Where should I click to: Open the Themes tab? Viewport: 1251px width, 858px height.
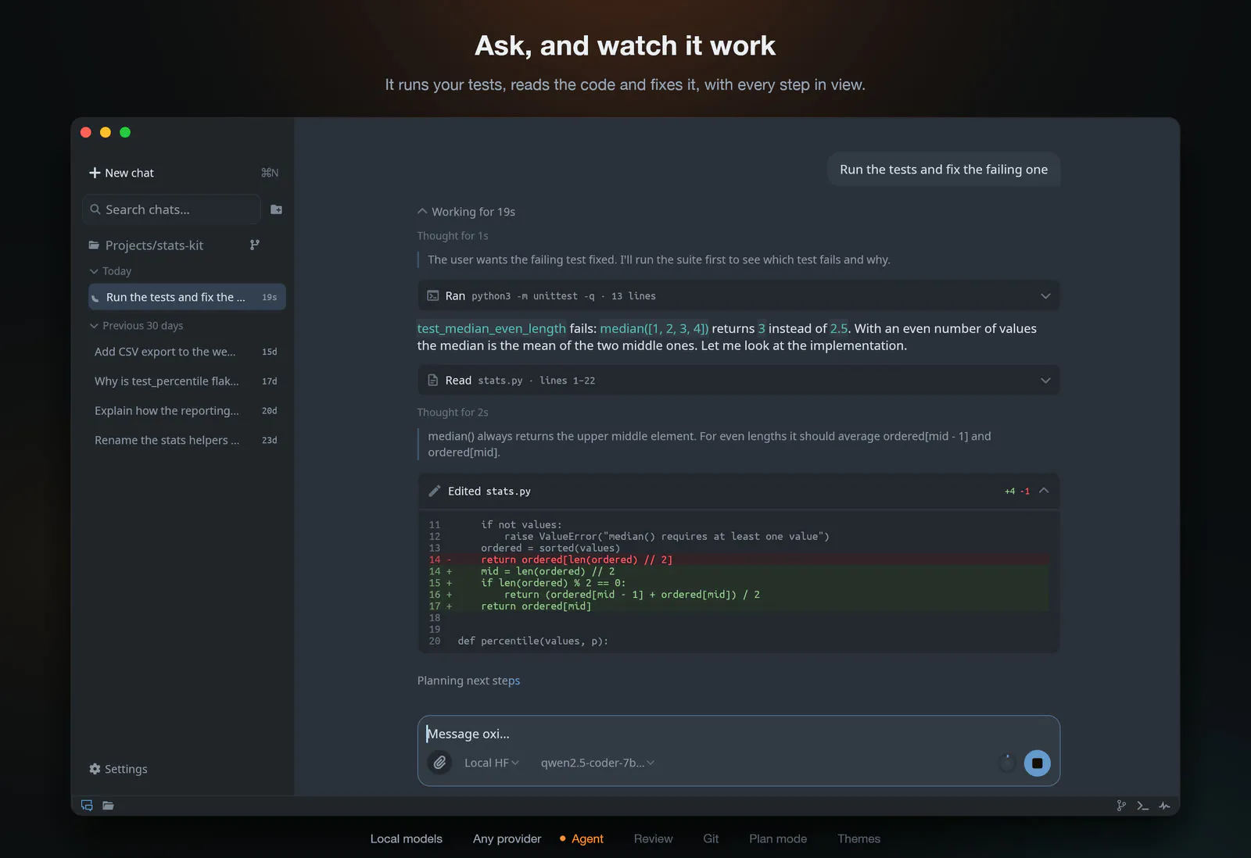tap(858, 838)
